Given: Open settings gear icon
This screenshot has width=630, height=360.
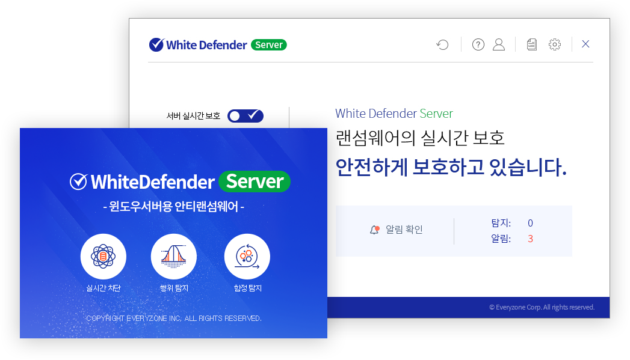Looking at the screenshot, I should (x=554, y=44).
